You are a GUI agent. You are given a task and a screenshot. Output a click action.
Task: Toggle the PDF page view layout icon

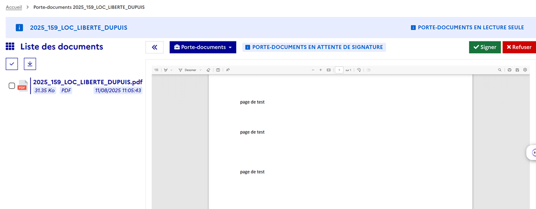pos(218,70)
